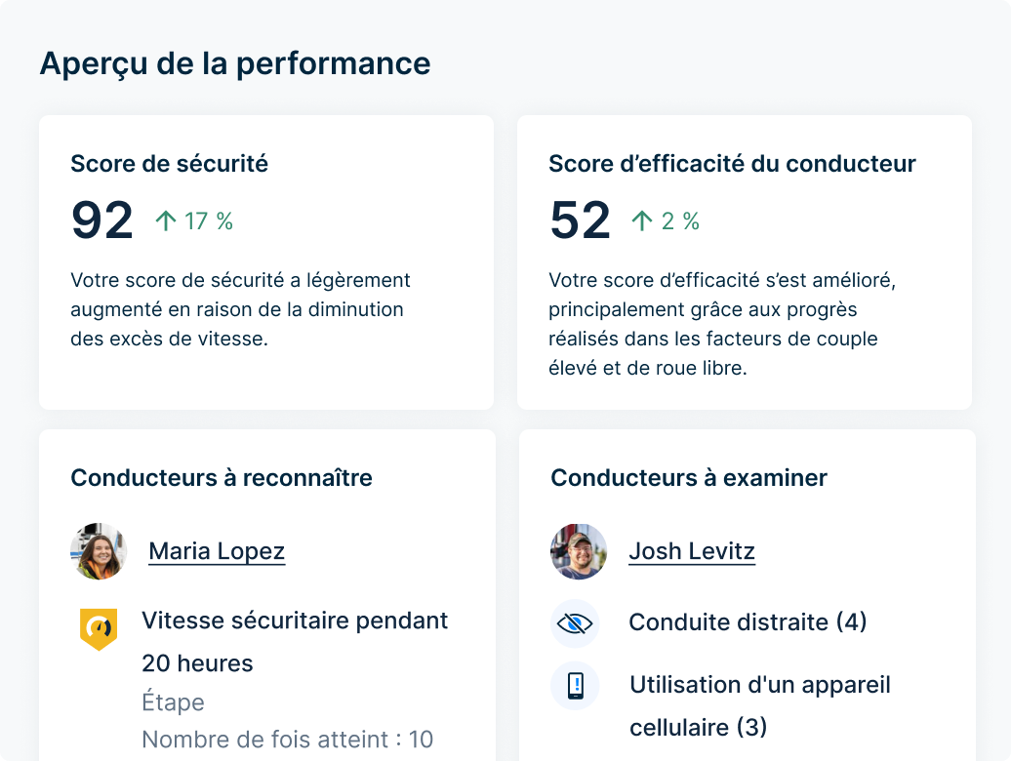Open Maria Lopez's driver profile
1011x761 pixels.
click(216, 551)
